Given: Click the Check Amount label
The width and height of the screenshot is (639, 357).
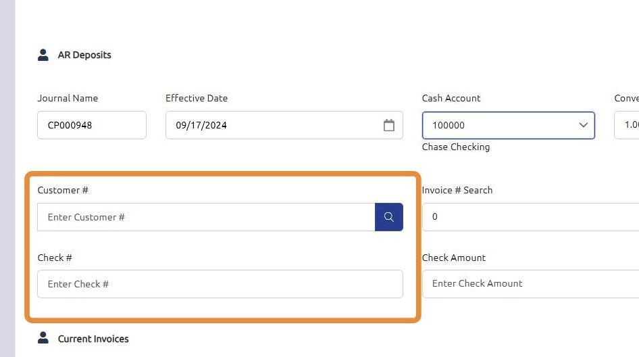Looking at the screenshot, I should [454, 258].
